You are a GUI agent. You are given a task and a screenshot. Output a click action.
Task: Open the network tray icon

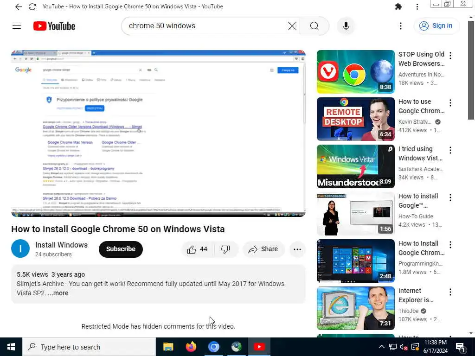click(x=393, y=347)
